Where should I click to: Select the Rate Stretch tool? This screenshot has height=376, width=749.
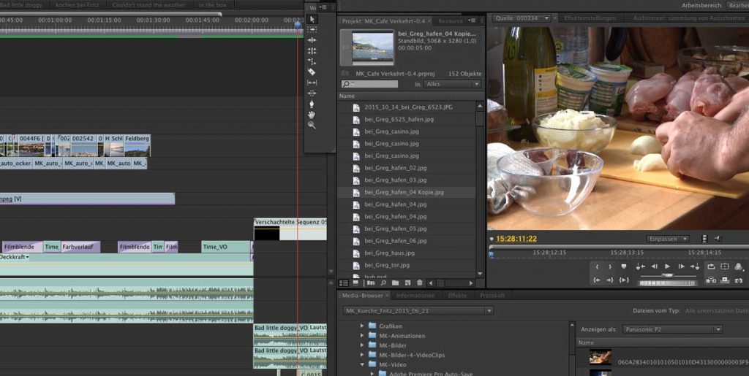point(312,61)
